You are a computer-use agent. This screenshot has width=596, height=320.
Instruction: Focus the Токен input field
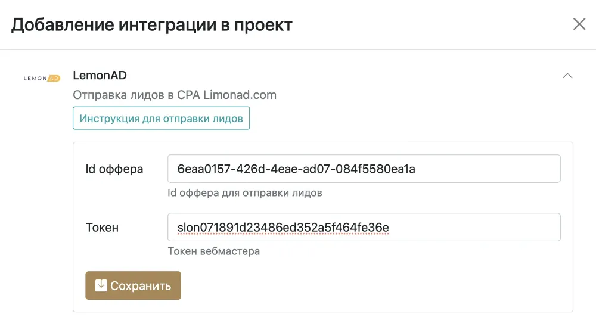pos(364,227)
